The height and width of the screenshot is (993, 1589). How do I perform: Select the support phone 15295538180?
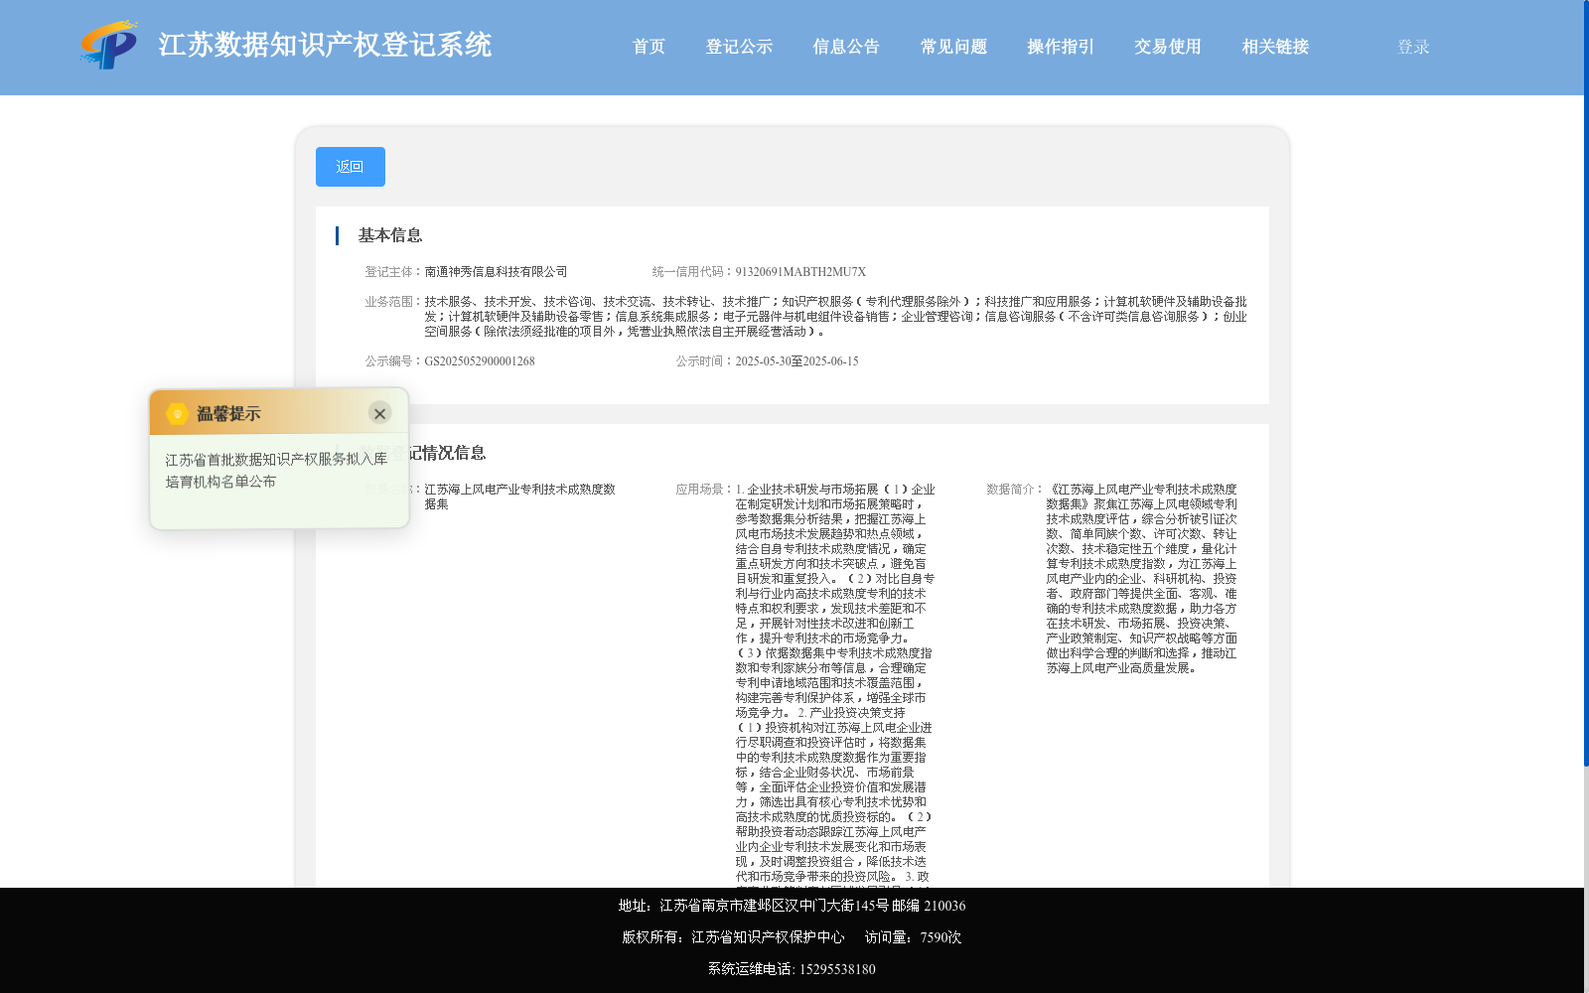pyautogui.click(x=837, y=969)
